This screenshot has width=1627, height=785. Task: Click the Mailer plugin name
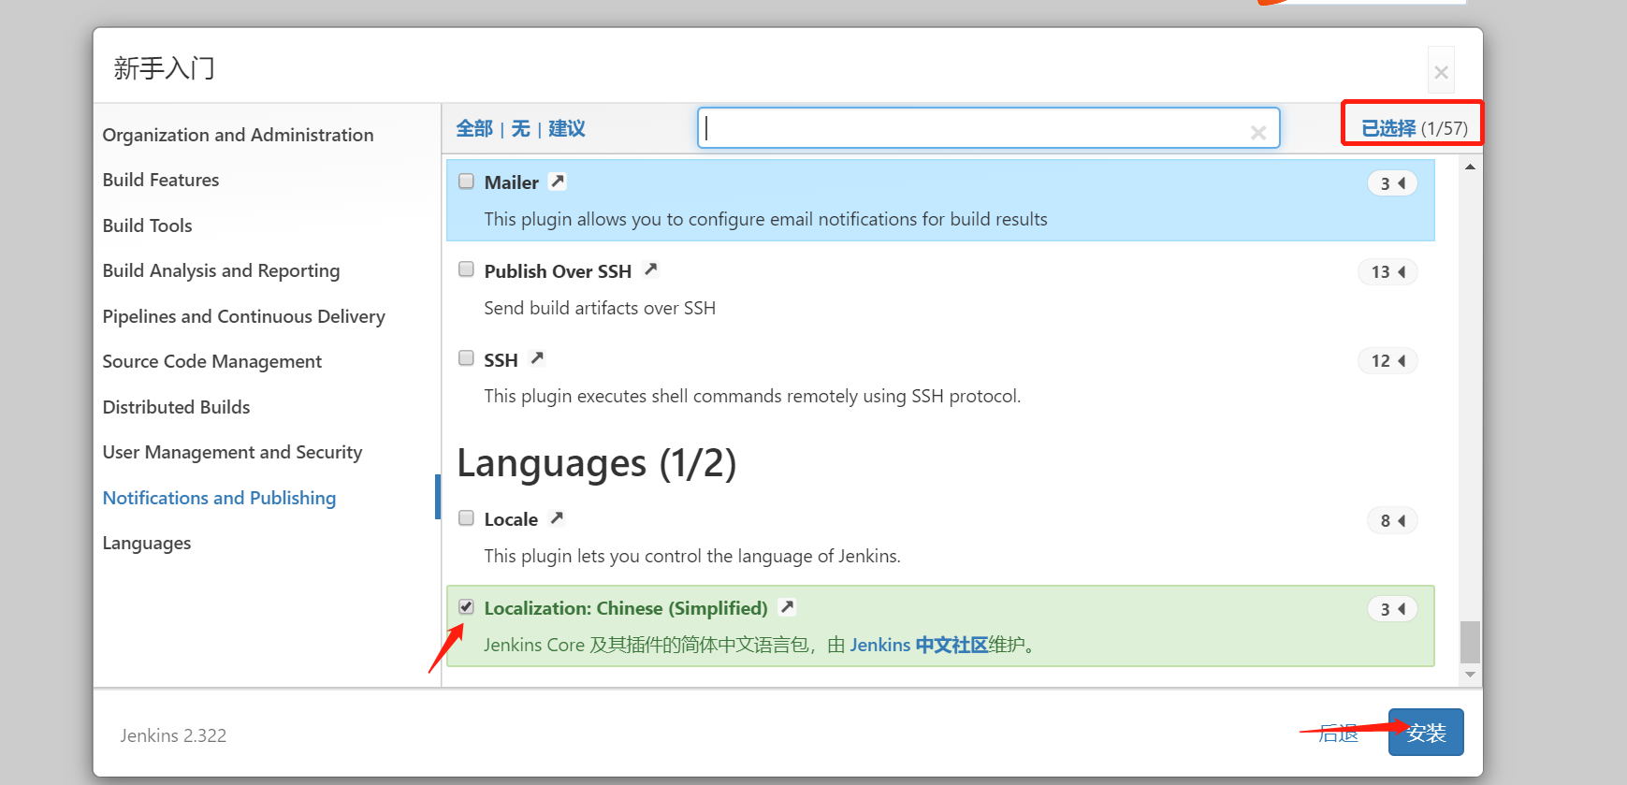pos(511,182)
